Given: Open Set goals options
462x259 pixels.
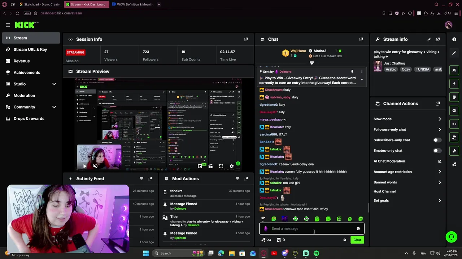Looking at the screenshot, I should (x=407, y=201).
